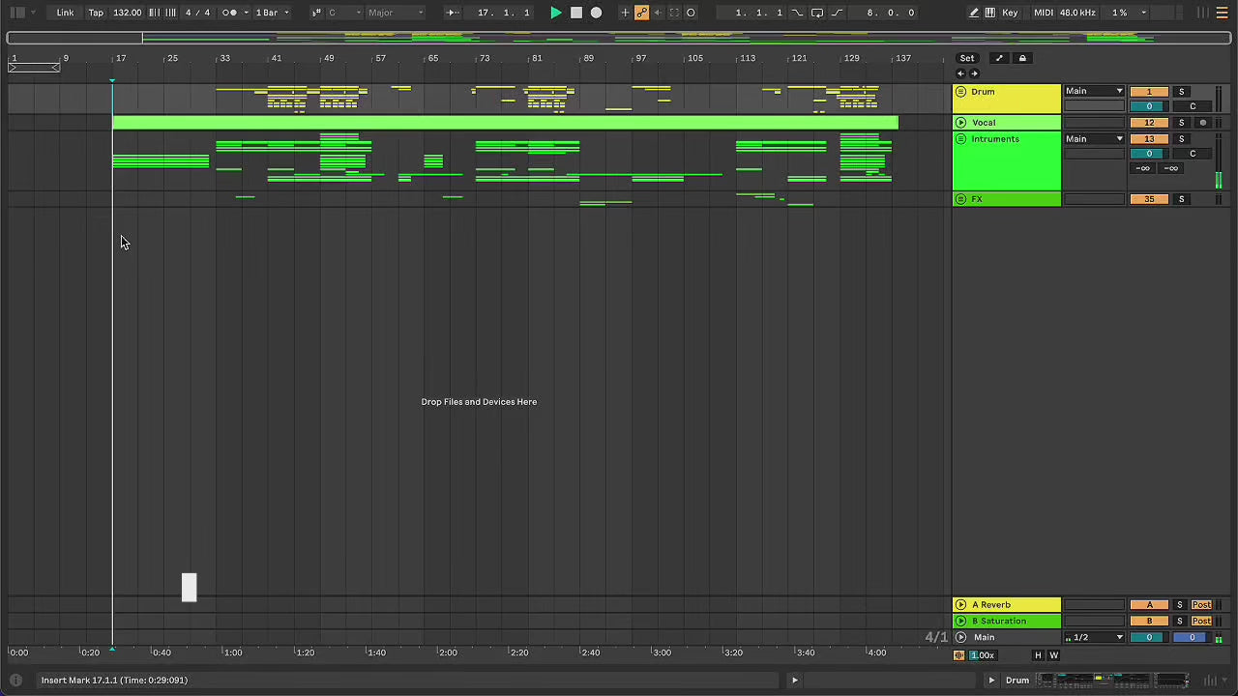Click the 132.00 tempo field

point(127,13)
